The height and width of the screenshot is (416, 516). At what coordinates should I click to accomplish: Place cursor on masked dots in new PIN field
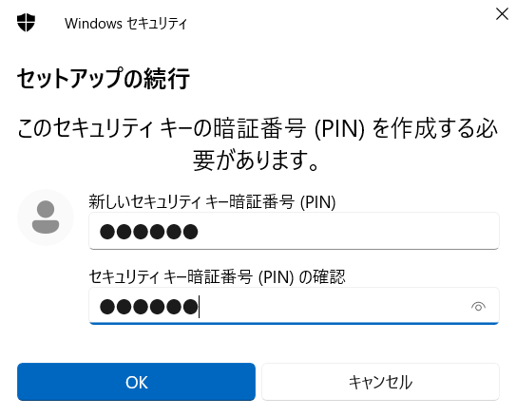pyautogui.click(x=149, y=232)
